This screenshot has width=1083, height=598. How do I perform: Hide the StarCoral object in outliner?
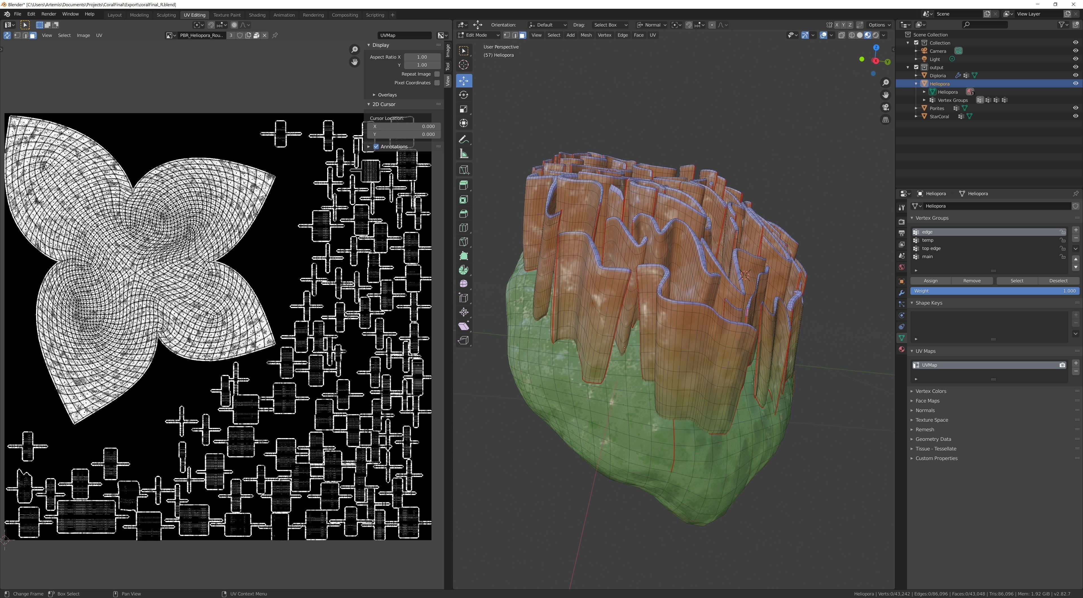pyautogui.click(x=1075, y=116)
